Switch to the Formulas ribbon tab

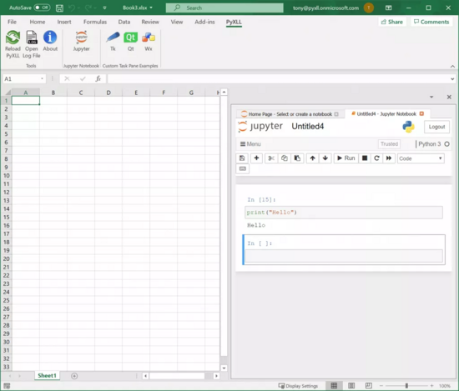[x=95, y=22]
